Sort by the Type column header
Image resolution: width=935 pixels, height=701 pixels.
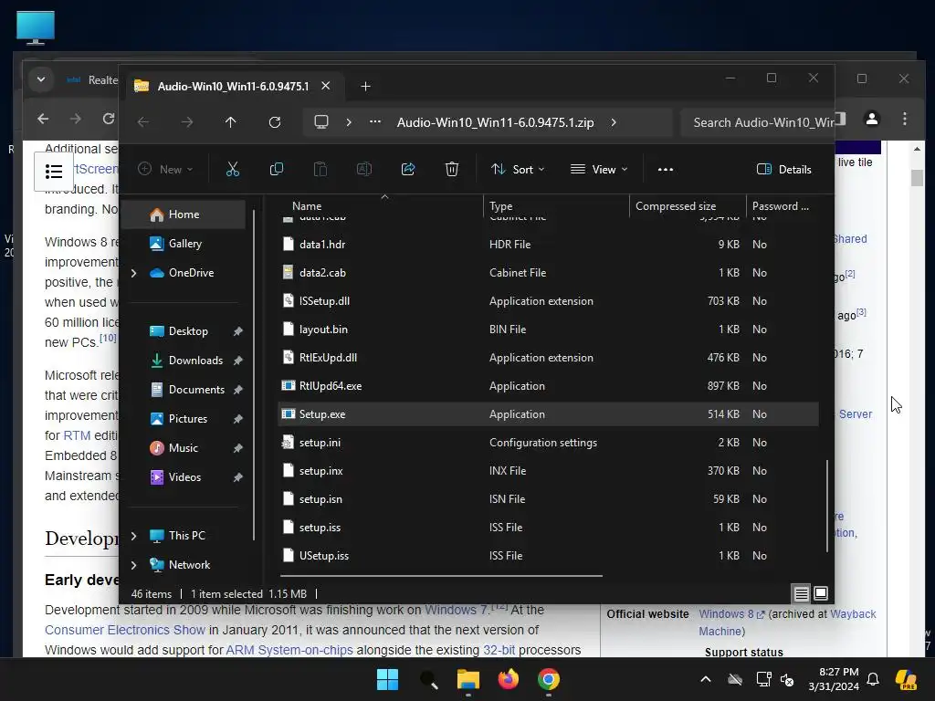(556, 205)
